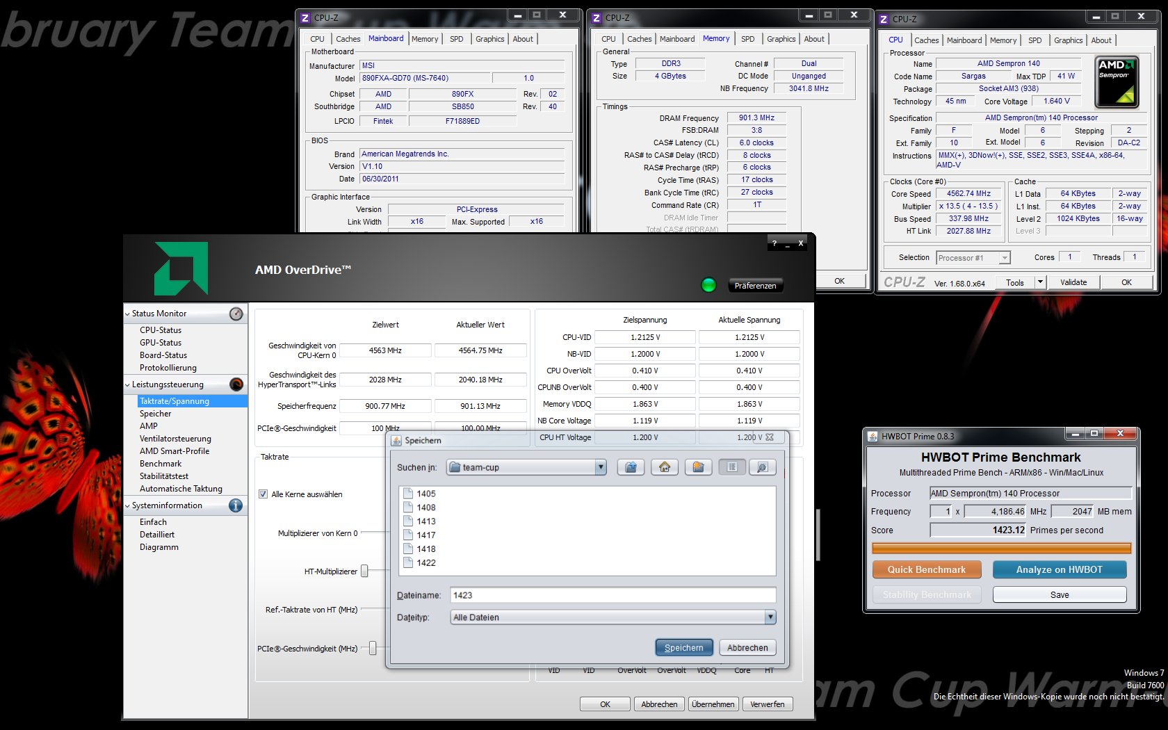Jump to the home folder in Speichern dialog

point(665,467)
